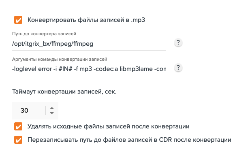Toggle rewrite recordings path in CDR checkbox
Viewport: 250px width, 160px height.
coord(18,140)
